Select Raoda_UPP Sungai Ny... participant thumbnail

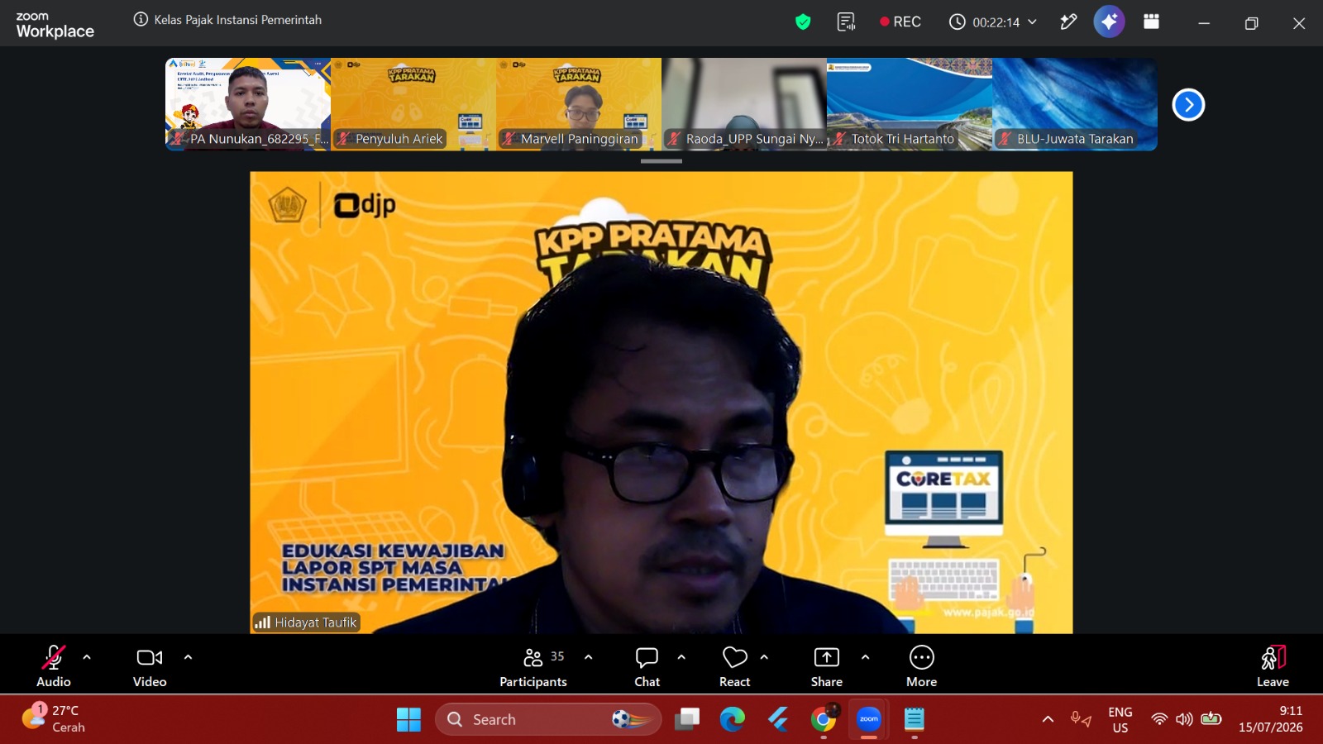744,104
